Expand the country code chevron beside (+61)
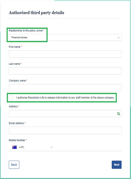Viewport: 131px width, 179px height. 51,147
